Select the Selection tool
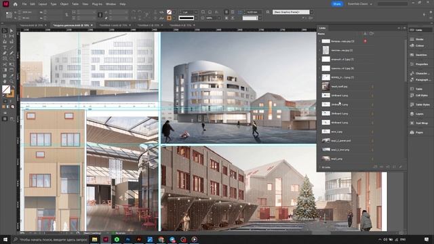434x244 pixels. click(x=5, y=30)
